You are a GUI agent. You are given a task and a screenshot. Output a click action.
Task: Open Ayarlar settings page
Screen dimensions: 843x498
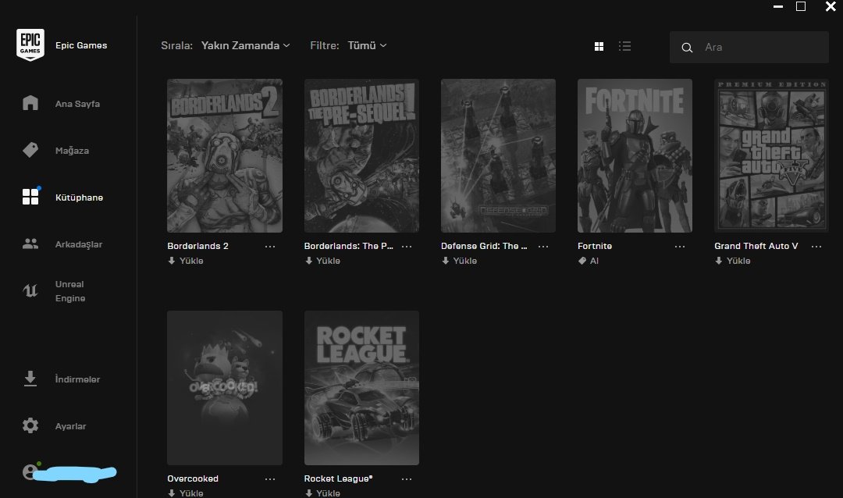70,426
